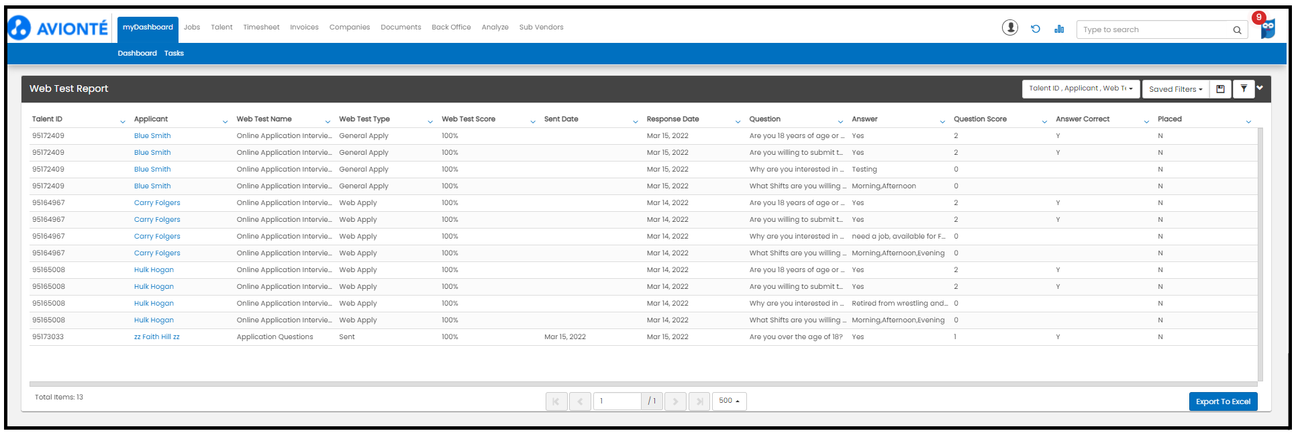Open the Saved Filters dropdown

[x=1176, y=88]
